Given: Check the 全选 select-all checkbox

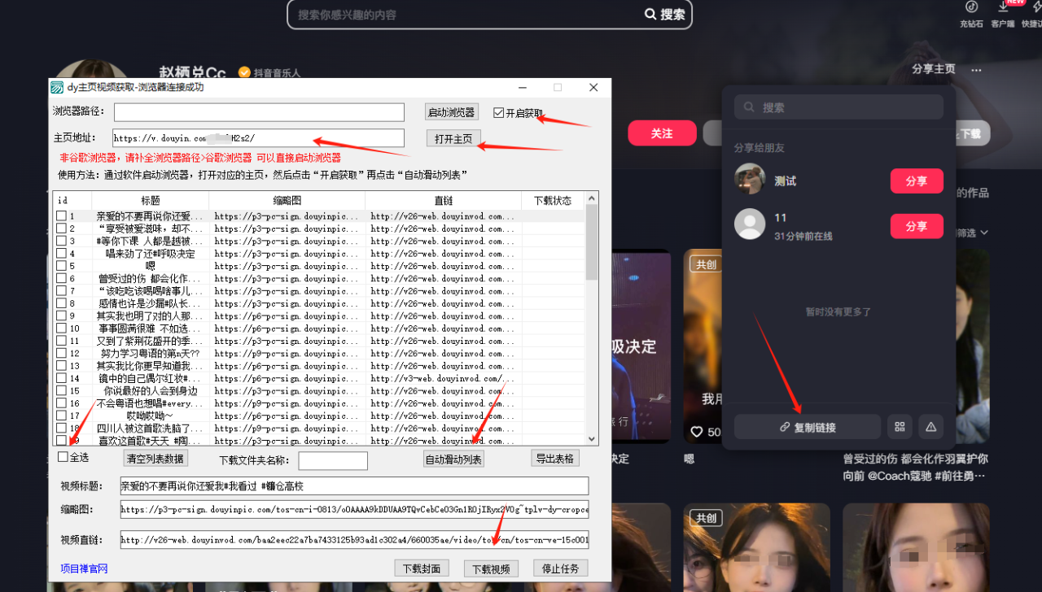Looking at the screenshot, I should pos(63,457).
